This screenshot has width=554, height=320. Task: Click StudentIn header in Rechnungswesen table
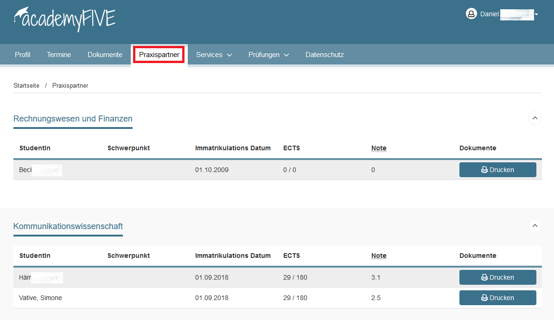tap(35, 148)
